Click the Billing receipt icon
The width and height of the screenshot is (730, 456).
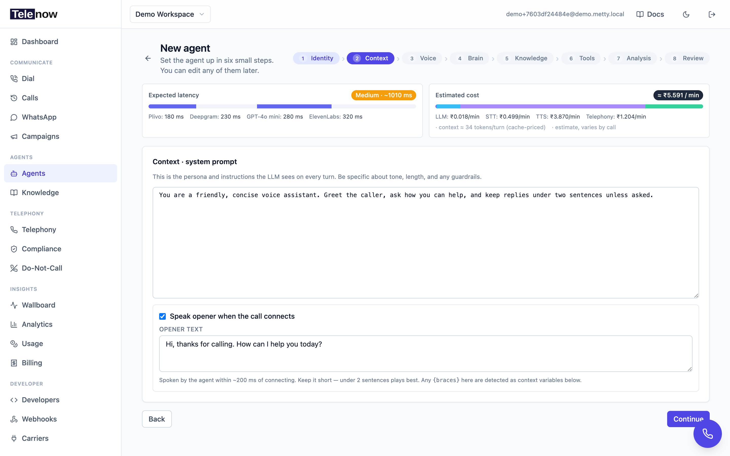point(14,363)
